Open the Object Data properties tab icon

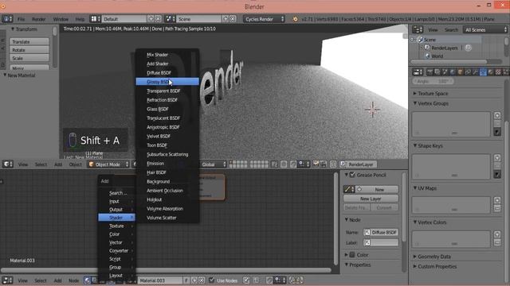tap(483, 71)
